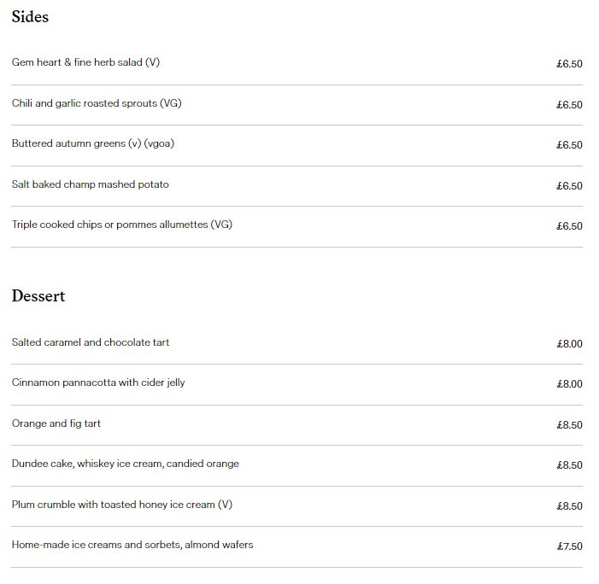Click Orange and fig tart
599x584 pixels.
click(56, 423)
